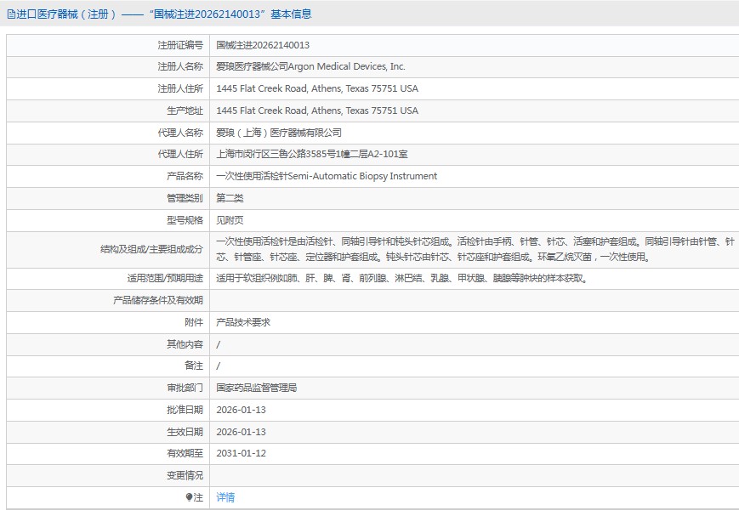Click the 适用范围 description of soft tissue sampling
Image resolution: width=739 pixels, height=516 pixels.
click(x=402, y=279)
